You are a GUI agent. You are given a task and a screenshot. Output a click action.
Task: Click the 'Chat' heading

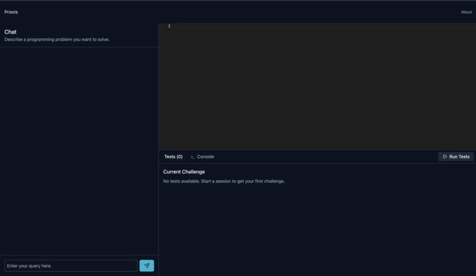tap(10, 32)
